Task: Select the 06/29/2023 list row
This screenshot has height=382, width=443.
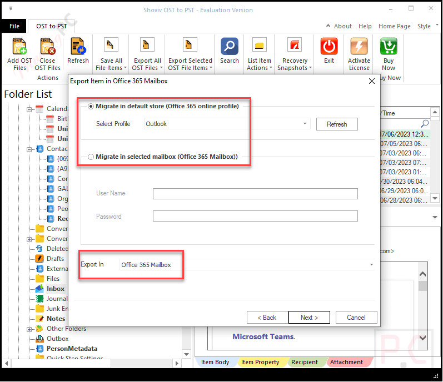Action: tap(404, 191)
